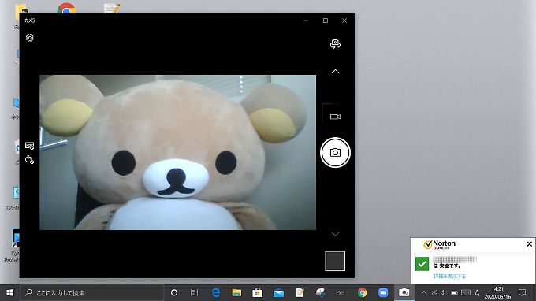
Task: Click the battery tray icon
Action: pos(454,293)
